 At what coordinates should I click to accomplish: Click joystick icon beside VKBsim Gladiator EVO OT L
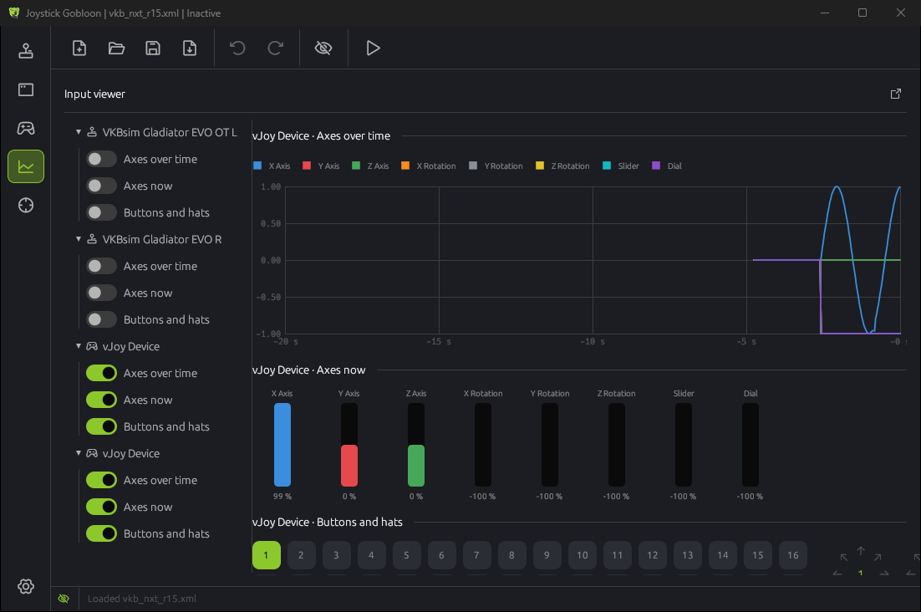(x=92, y=132)
